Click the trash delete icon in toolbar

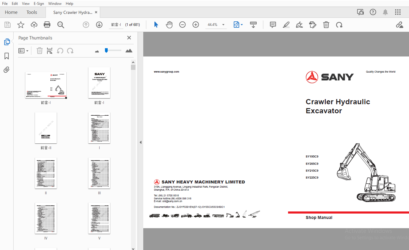pyautogui.click(x=326, y=25)
